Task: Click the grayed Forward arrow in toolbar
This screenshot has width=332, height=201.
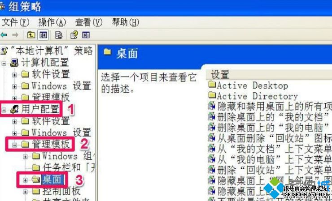Action: (15, 35)
